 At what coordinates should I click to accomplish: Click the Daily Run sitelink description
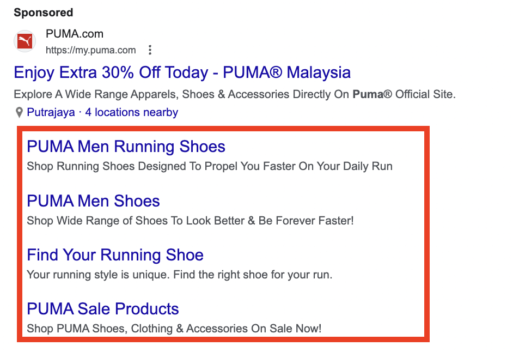[x=210, y=166]
